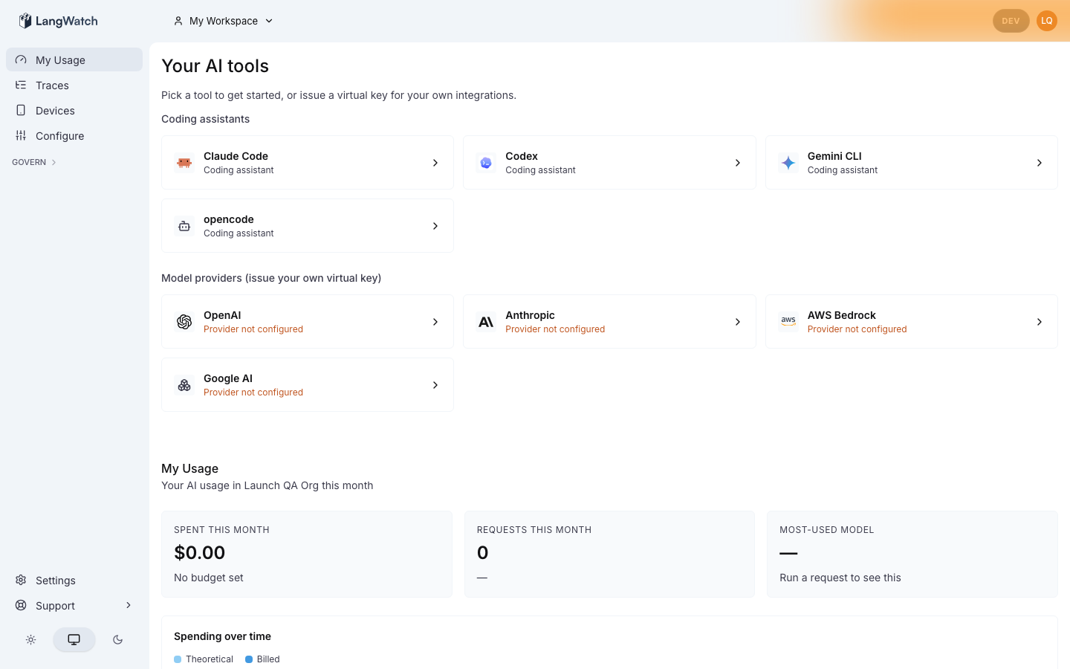Click the person icon beside My Workspace
Viewport: 1070px width, 669px height.
click(x=178, y=21)
